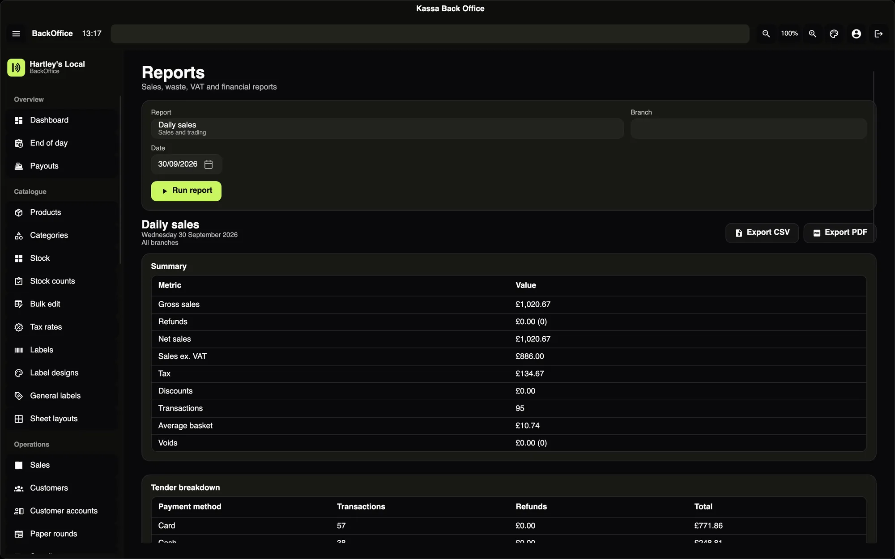The width and height of the screenshot is (895, 559).
Task: Click the Customers people icon
Action: (x=19, y=488)
